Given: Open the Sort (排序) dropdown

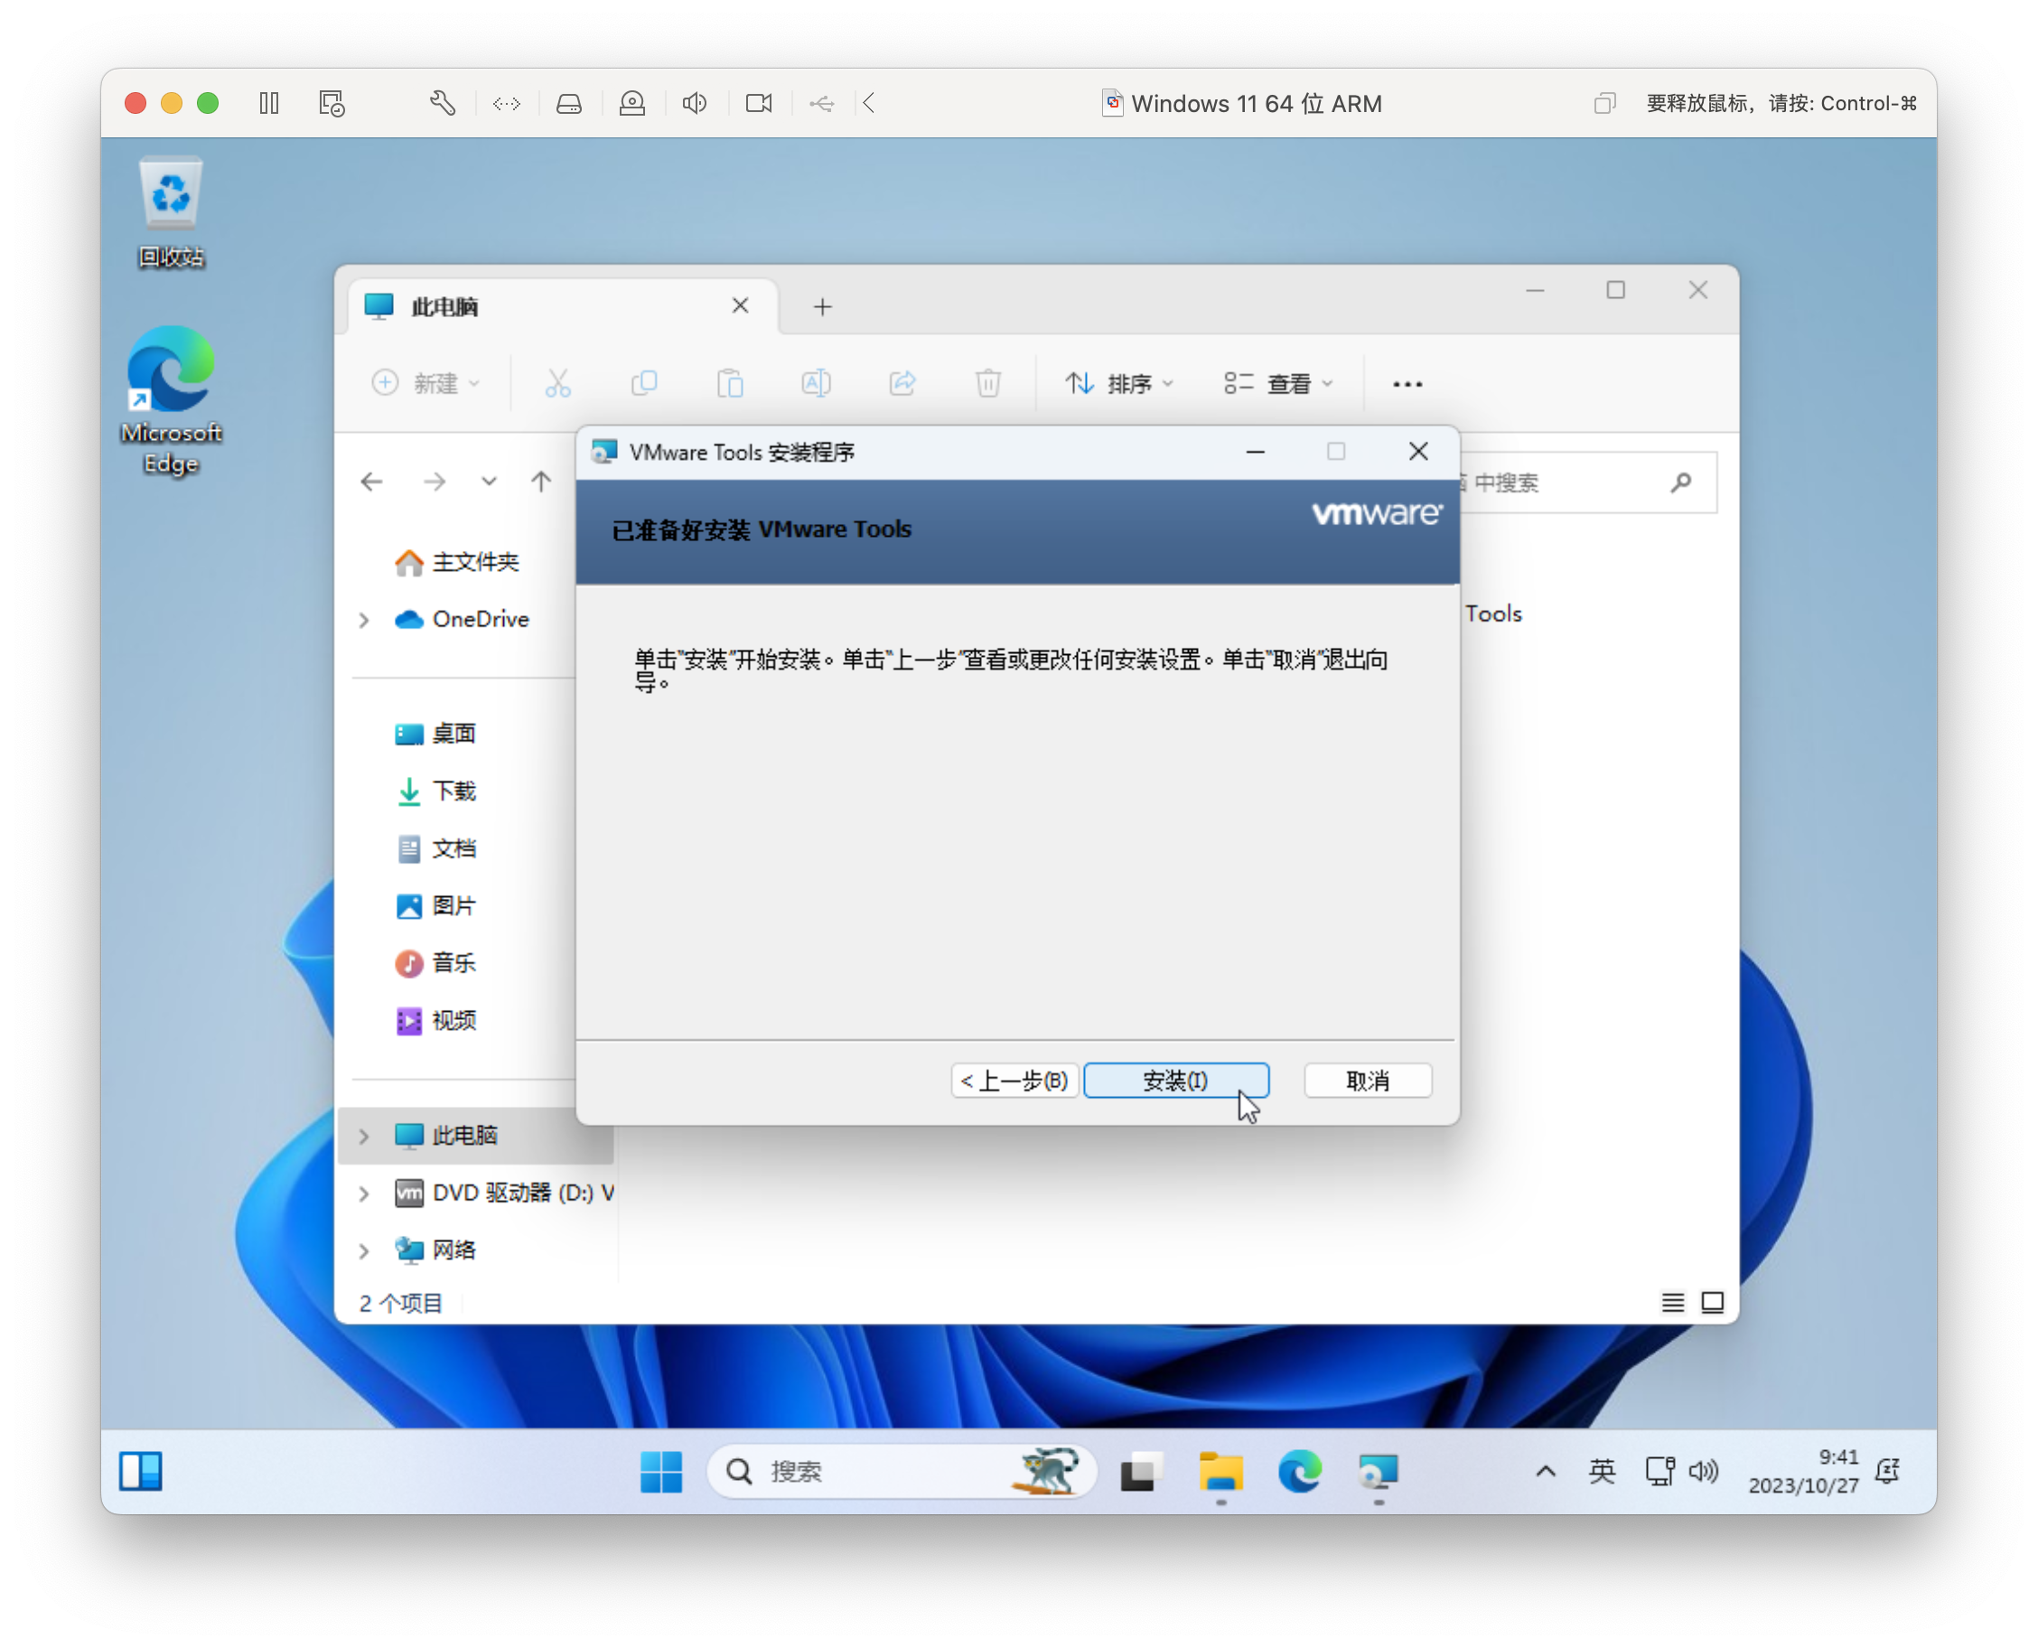Looking at the screenshot, I should (1119, 383).
